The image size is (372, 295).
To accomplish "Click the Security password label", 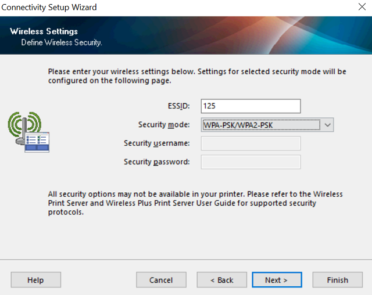I will 156,162.
